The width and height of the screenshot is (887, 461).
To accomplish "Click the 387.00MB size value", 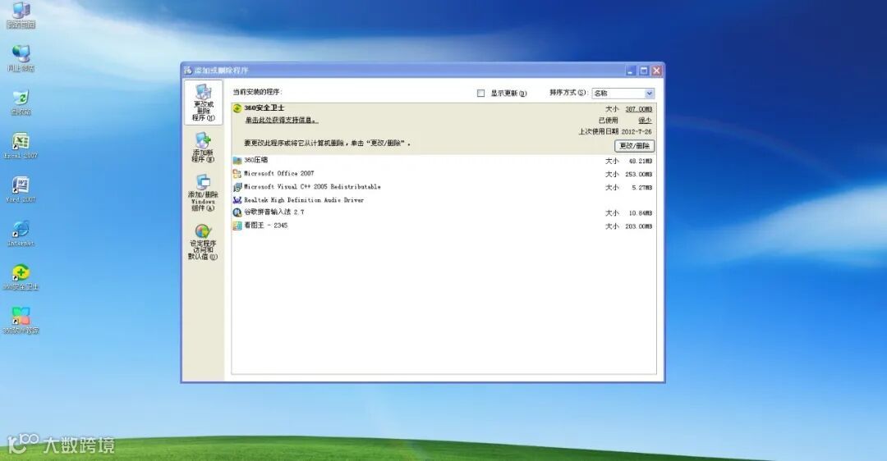I will (639, 109).
